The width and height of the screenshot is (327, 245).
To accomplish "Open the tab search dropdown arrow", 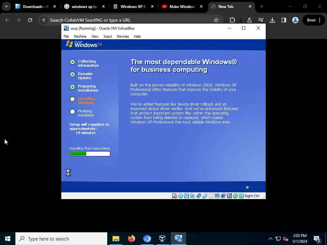I will 6,6.
